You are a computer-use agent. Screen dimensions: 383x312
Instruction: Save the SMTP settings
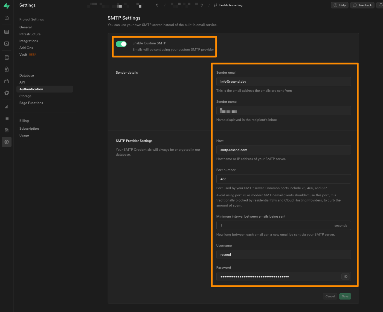tap(345, 296)
